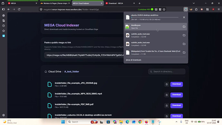Select the insidefolder_file_example_JPG_2500kB.jpg filename

click(76, 83)
